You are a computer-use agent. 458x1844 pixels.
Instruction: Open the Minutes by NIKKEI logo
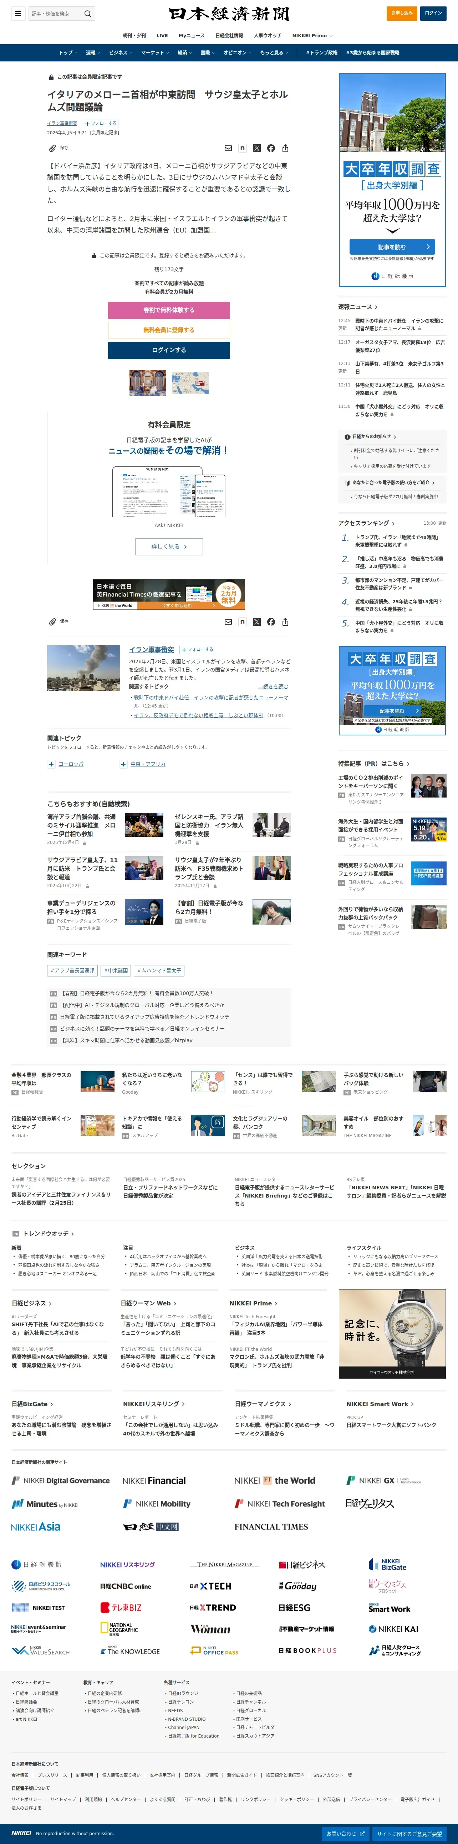[45, 1503]
